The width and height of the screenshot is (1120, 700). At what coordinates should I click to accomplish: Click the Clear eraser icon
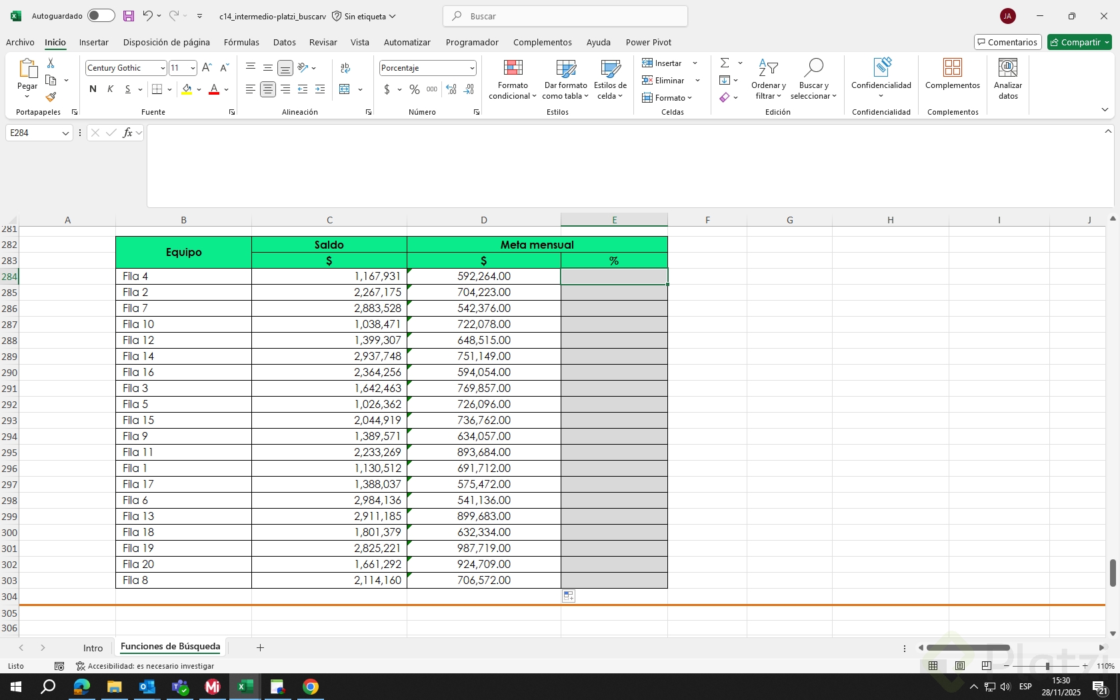click(725, 97)
